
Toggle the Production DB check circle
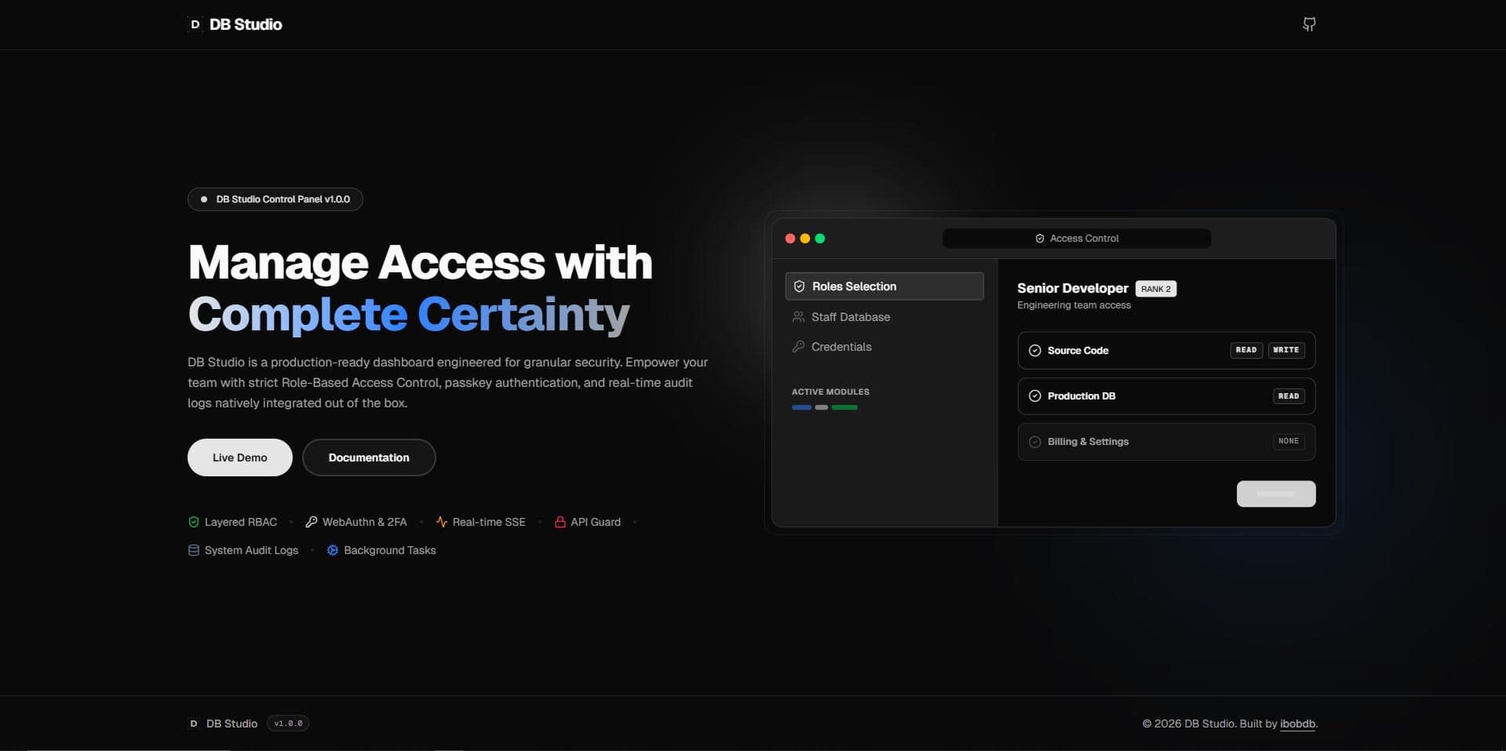tap(1034, 396)
